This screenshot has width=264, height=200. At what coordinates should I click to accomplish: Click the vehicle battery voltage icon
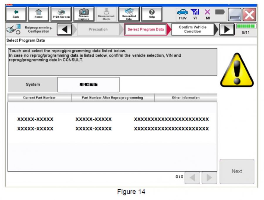pyautogui.click(x=183, y=11)
